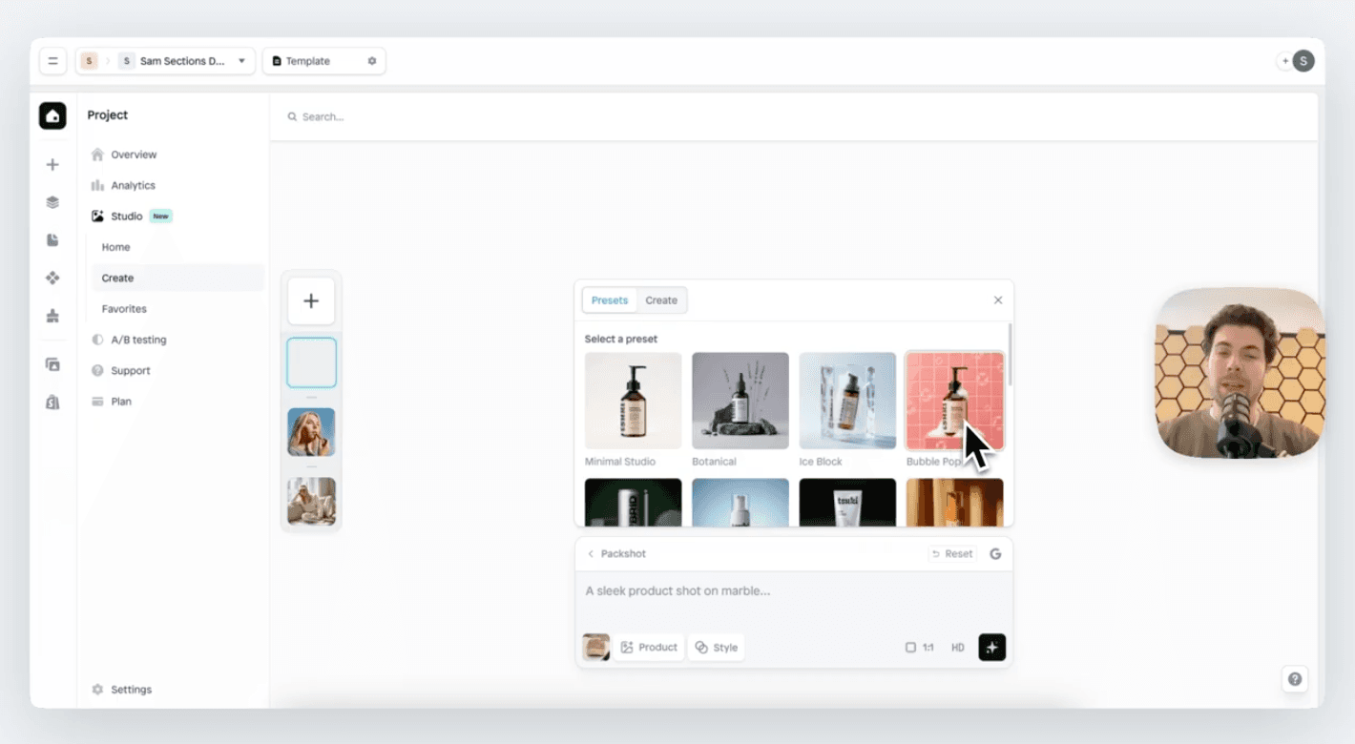Viewport: 1355px width, 744px height.
Task: Select the empty blue-outlined canvas thumbnail
Action: pyautogui.click(x=311, y=362)
